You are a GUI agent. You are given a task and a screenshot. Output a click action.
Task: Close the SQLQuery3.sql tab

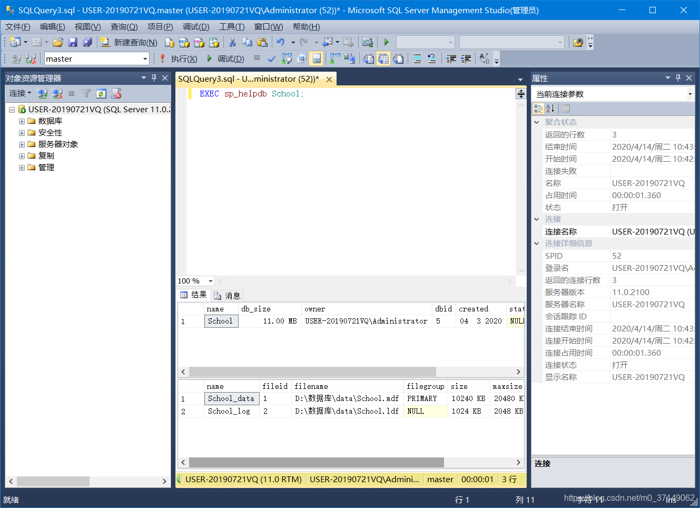[329, 79]
